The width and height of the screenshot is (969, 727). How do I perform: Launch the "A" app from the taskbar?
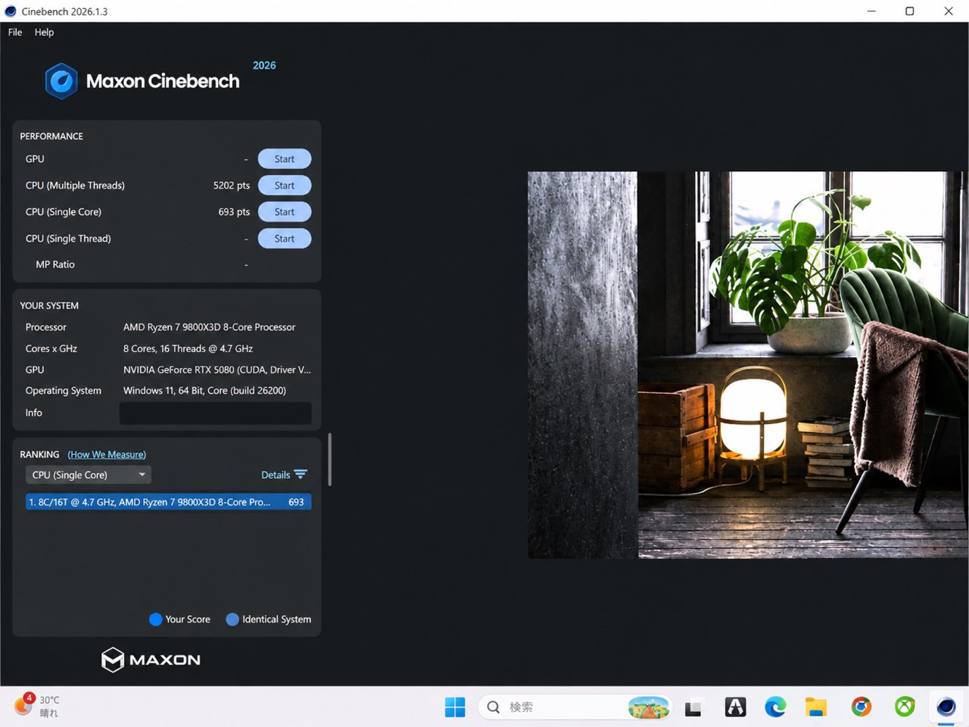(735, 707)
